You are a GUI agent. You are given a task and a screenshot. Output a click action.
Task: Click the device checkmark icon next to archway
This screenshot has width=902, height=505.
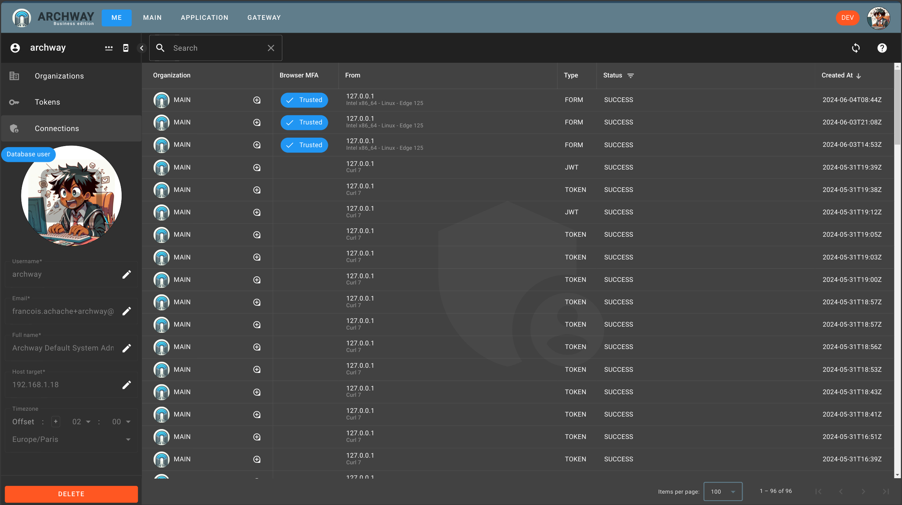click(126, 48)
